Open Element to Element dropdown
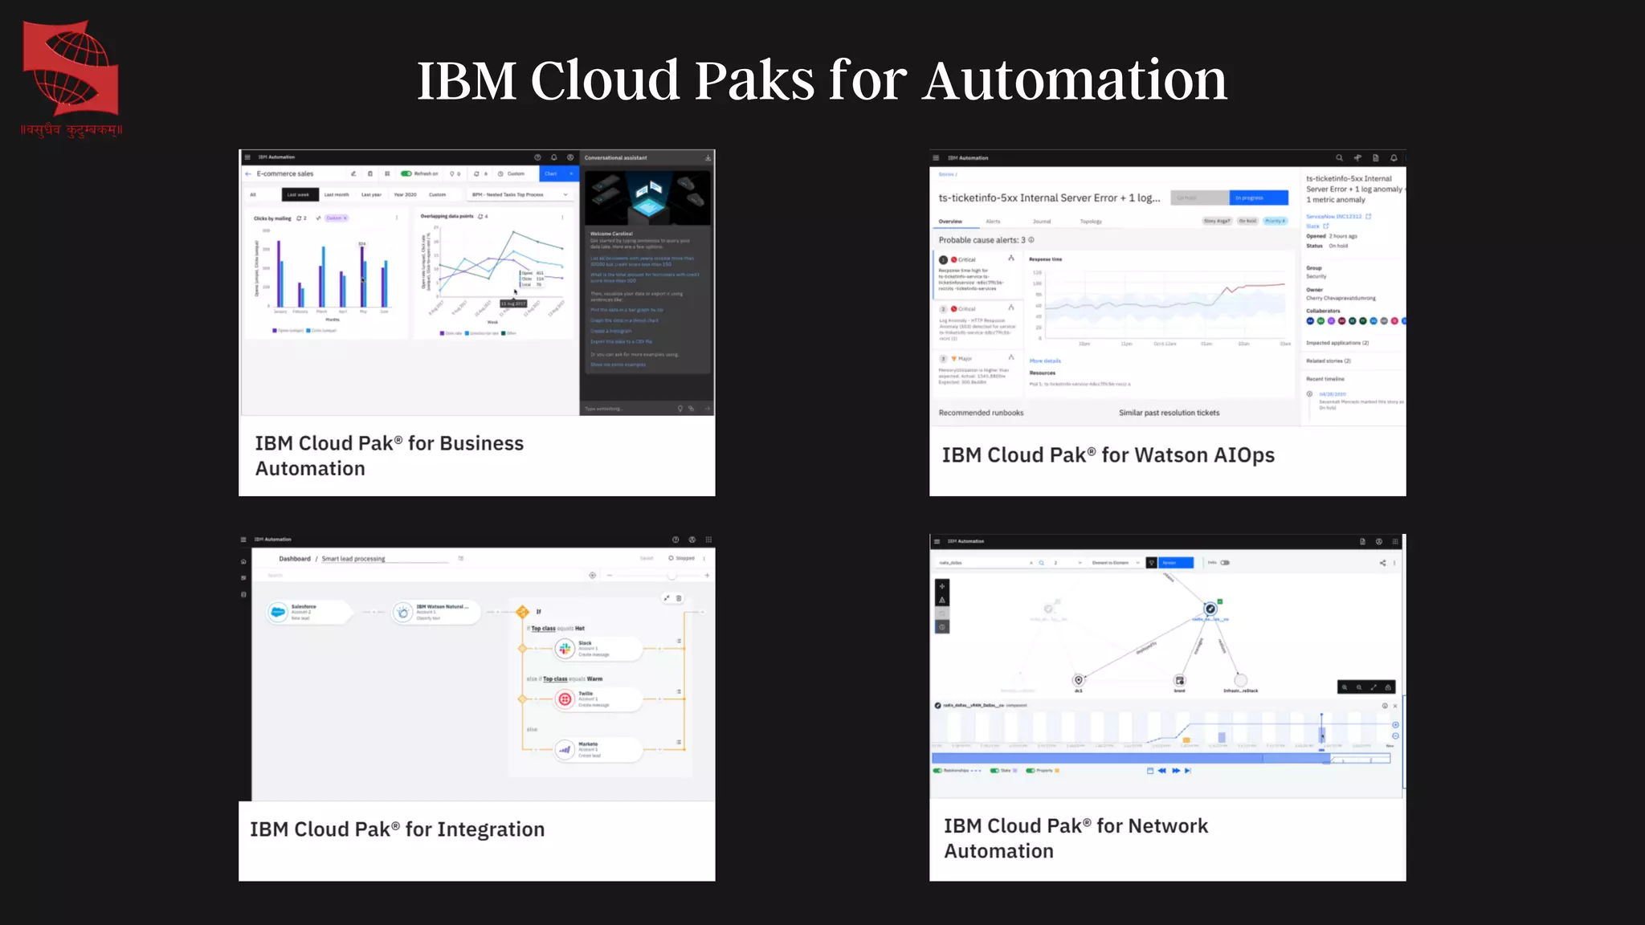The width and height of the screenshot is (1645, 925). 1115,563
